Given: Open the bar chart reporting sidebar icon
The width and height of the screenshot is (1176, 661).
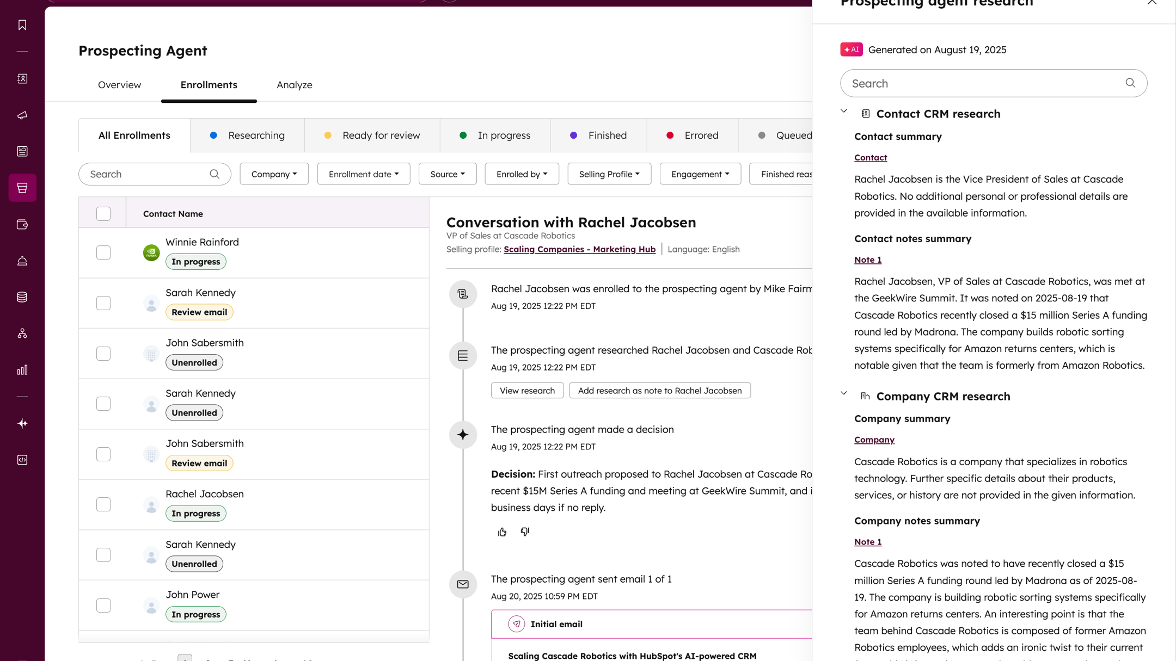Looking at the screenshot, I should [22, 370].
